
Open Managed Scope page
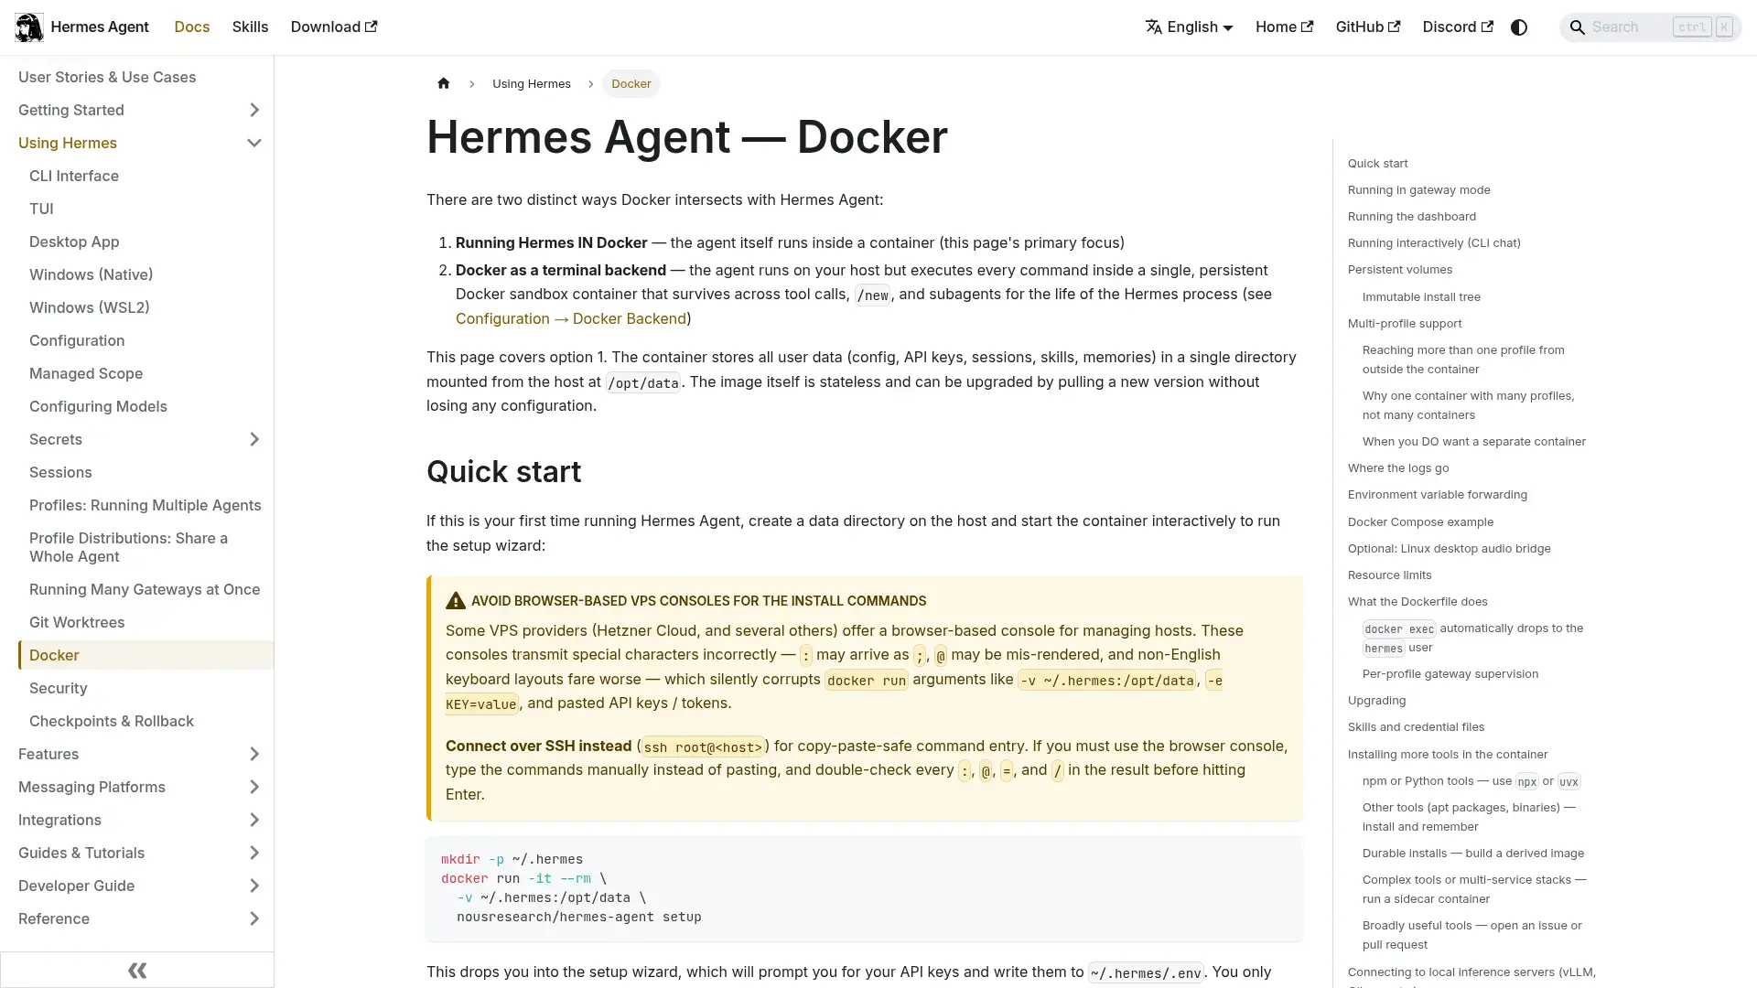click(x=86, y=373)
